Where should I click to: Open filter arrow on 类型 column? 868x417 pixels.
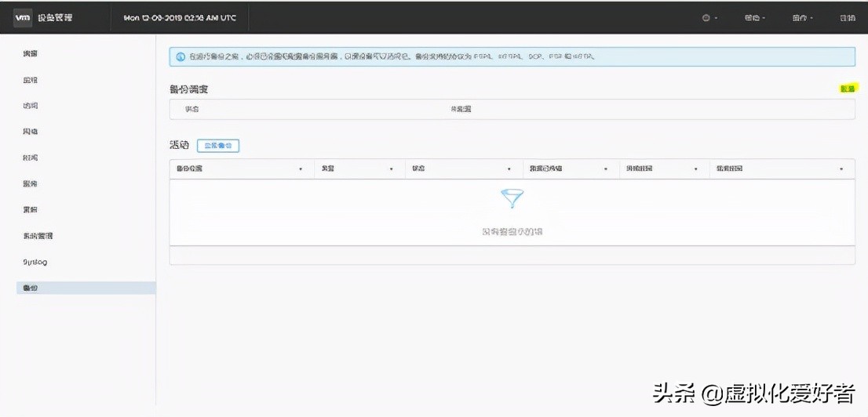392,169
